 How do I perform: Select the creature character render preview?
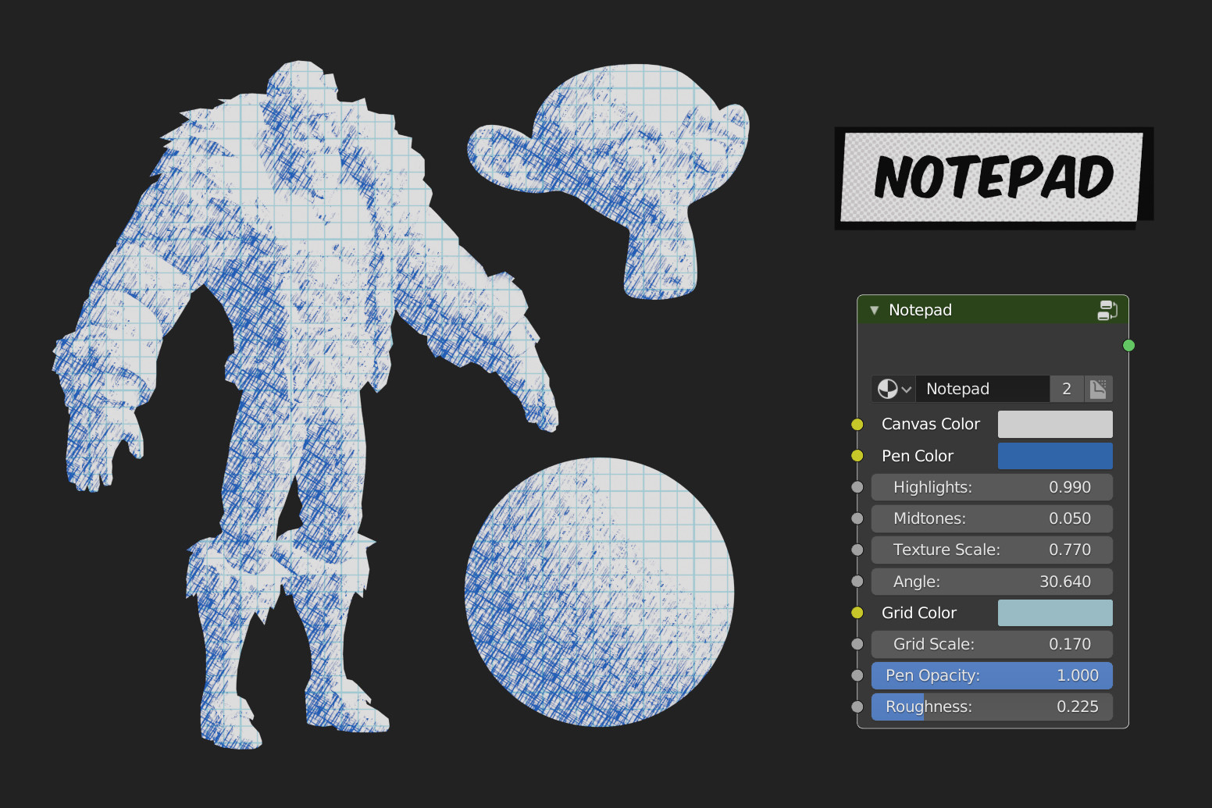point(305,406)
